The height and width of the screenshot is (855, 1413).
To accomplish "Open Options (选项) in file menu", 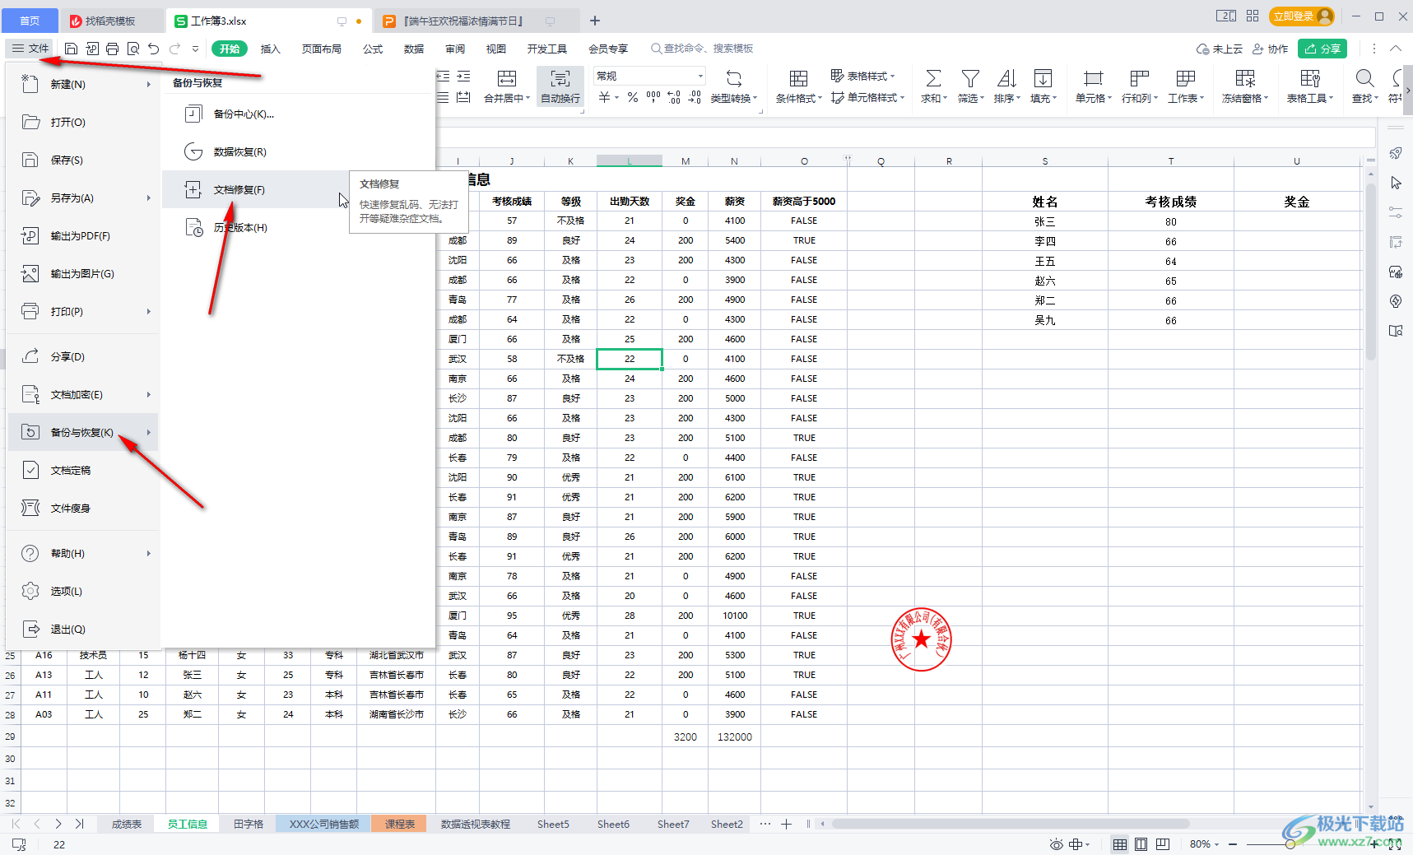I will [83, 592].
